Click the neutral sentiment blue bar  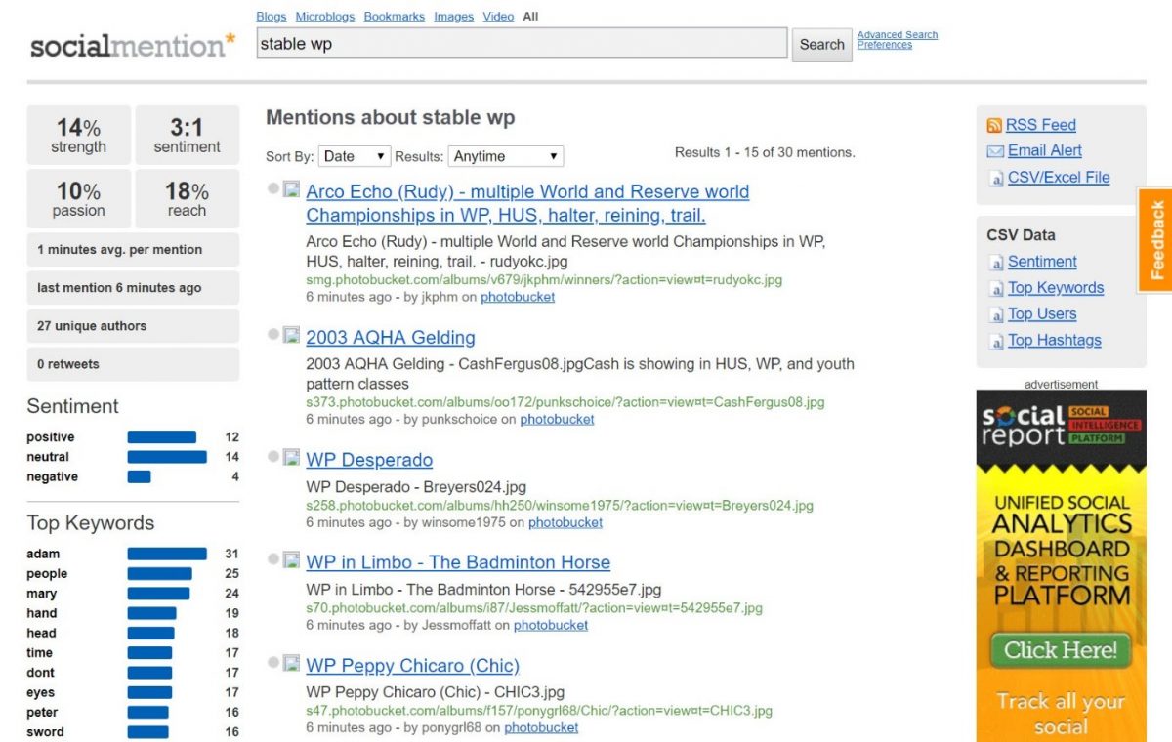pos(167,457)
